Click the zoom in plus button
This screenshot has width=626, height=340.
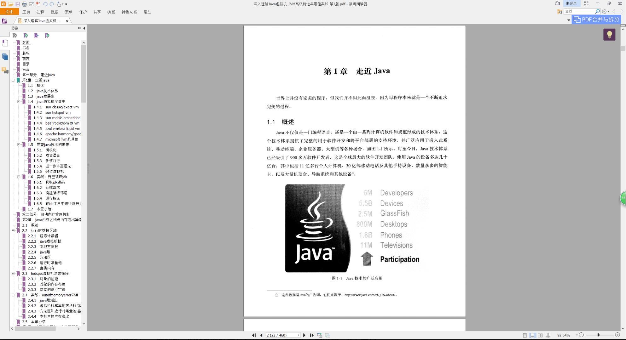(x=617, y=335)
